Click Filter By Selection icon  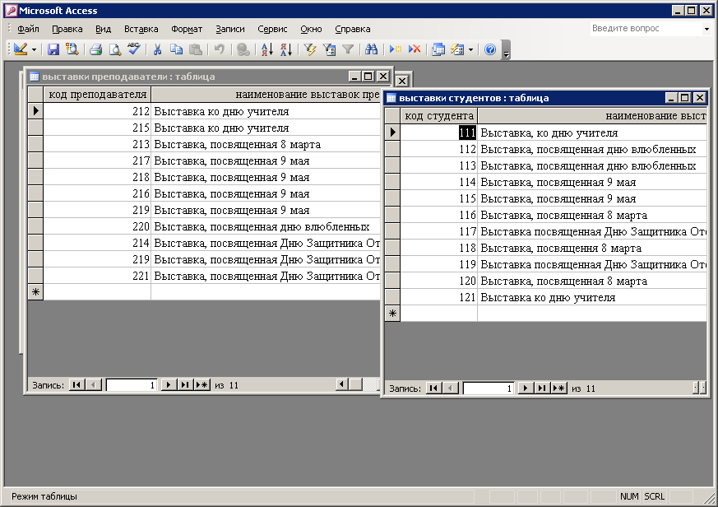[310, 49]
